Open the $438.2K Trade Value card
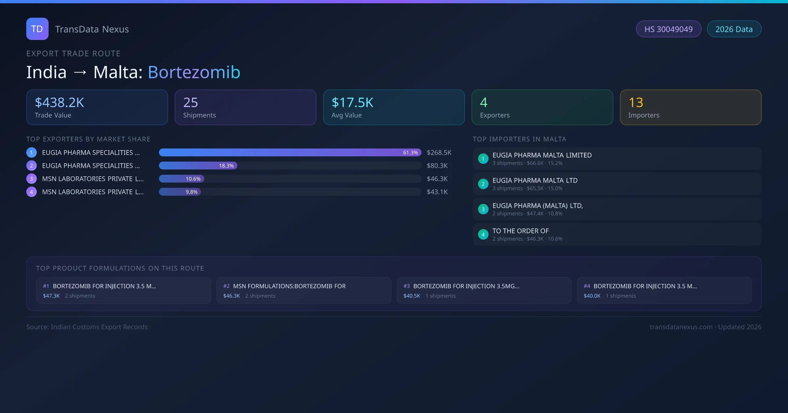Viewport: 788px width, 413px height. click(x=97, y=107)
